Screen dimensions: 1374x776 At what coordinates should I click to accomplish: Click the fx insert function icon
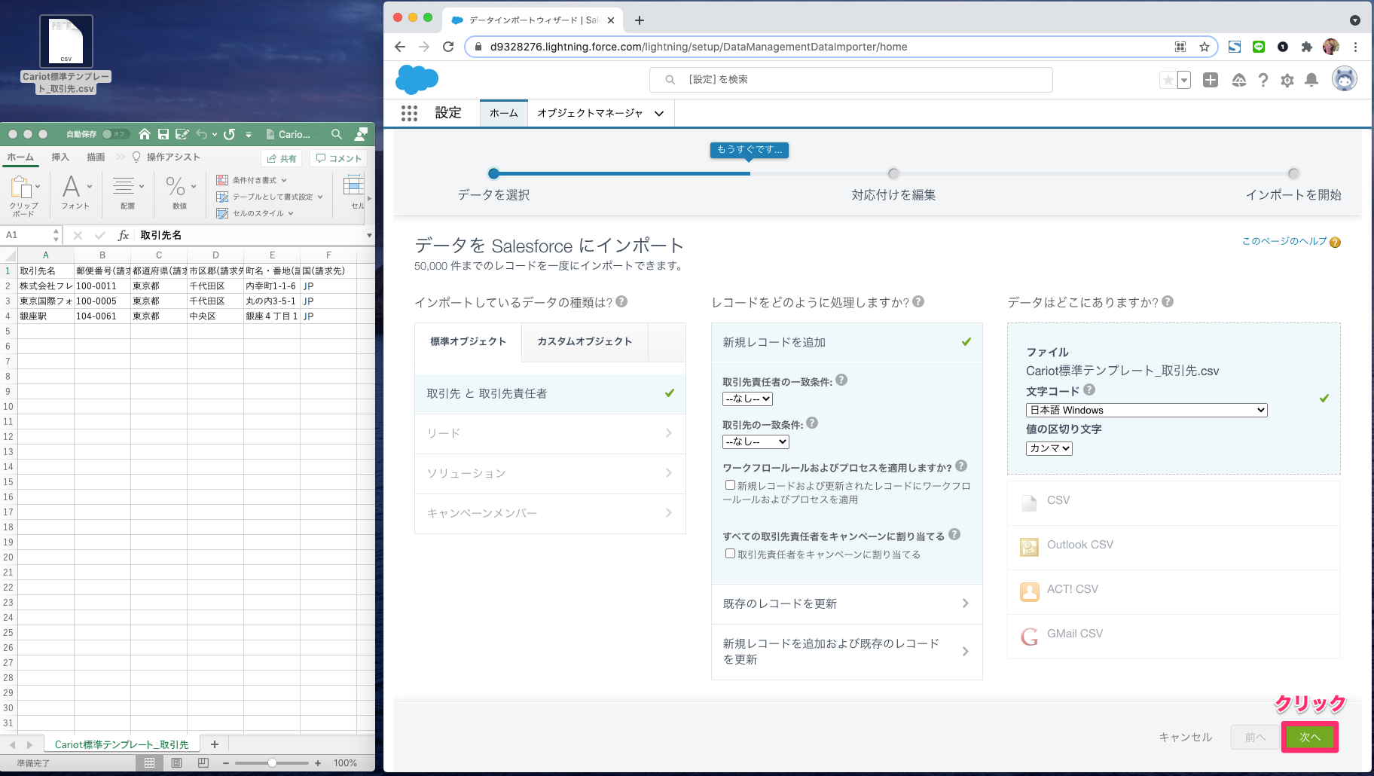click(x=124, y=235)
